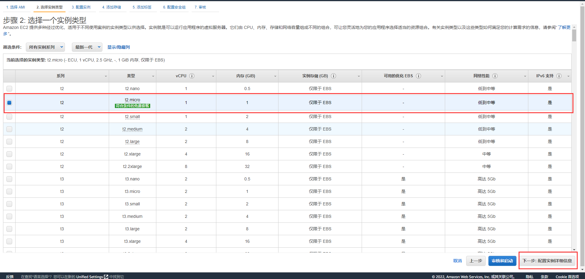This screenshot has height=279, width=585.
Task: Open the 所有实例系列 filter dropdown
Action: [x=45, y=47]
